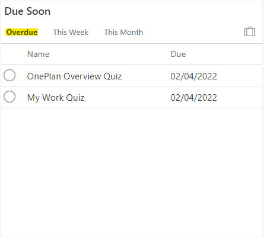
Task: Click the OnePlan Overview Quiz due date
Action: 194,76
